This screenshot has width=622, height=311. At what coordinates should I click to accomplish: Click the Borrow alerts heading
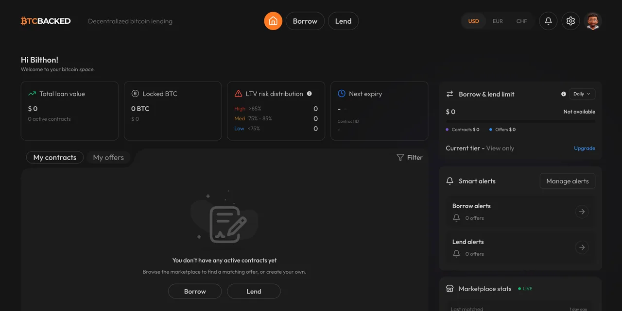[471, 206]
